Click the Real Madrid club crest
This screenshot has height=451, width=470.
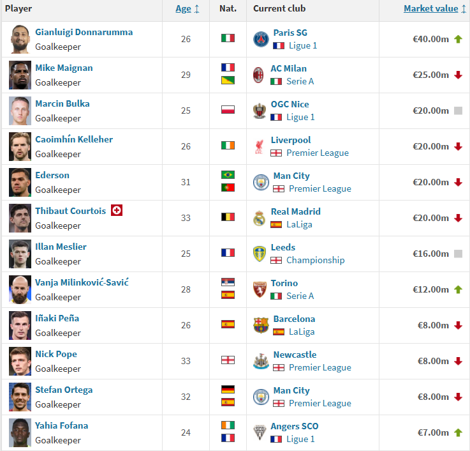[x=259, y=218]
